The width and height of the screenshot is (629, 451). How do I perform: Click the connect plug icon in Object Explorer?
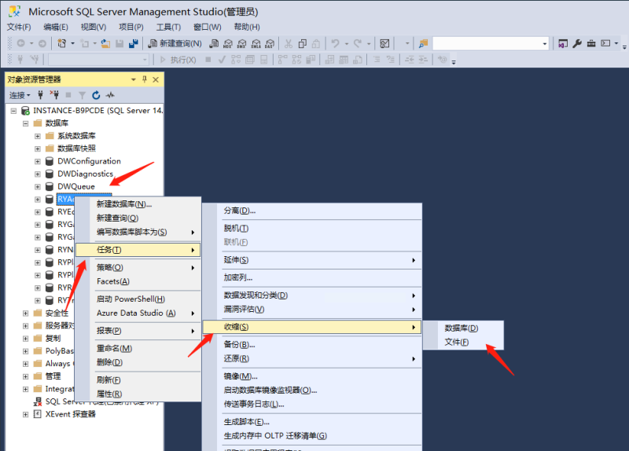click(x=40, y=95)
